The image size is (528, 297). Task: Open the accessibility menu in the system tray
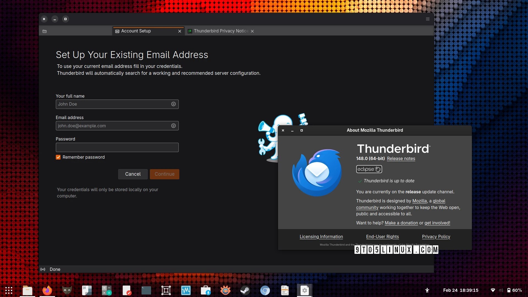click(427, 290)
